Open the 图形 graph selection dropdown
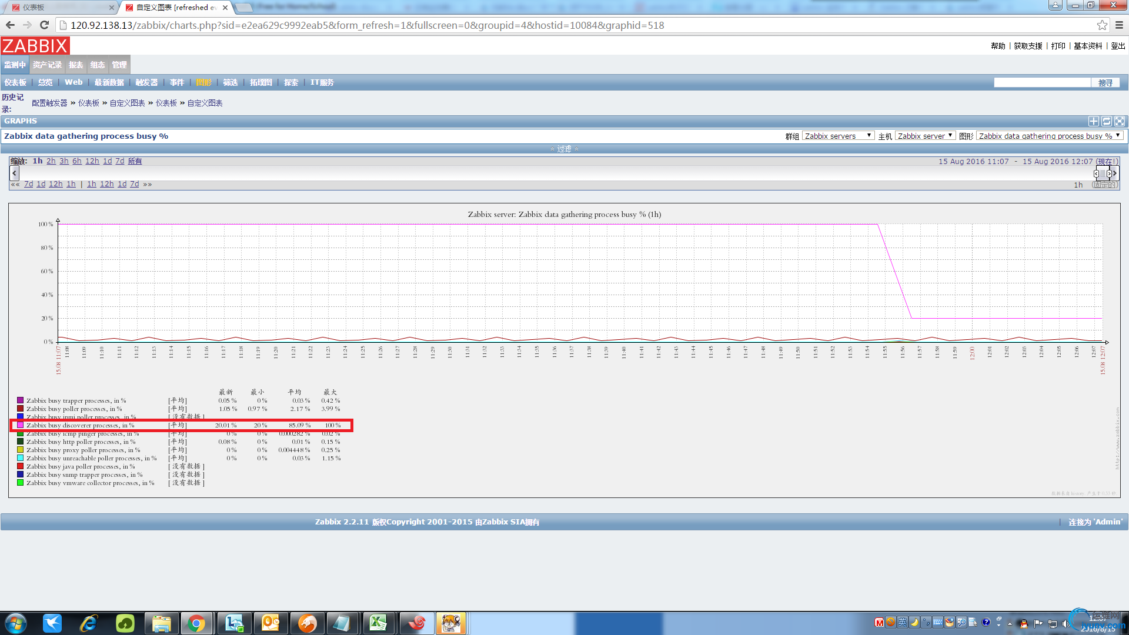This screenshot has width=1129, height=635. [1050, 136]
